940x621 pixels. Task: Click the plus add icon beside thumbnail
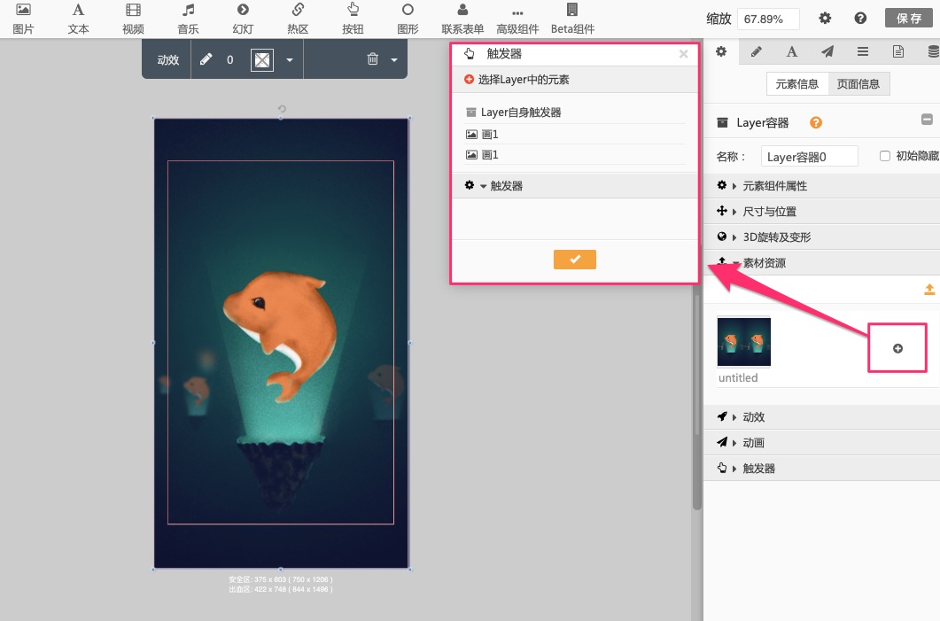coord(897,348)
